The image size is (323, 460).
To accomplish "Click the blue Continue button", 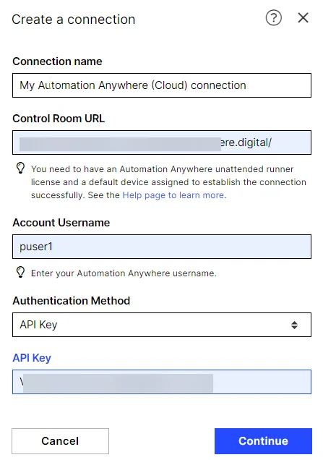I will coord(263,441).
